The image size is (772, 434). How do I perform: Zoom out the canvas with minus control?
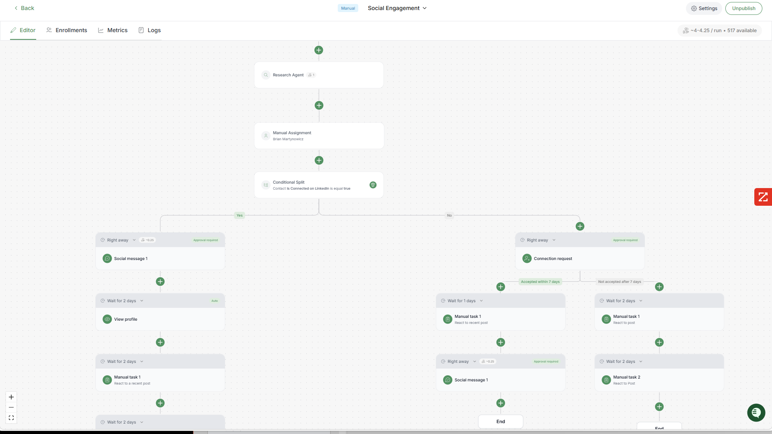point(11,407)
